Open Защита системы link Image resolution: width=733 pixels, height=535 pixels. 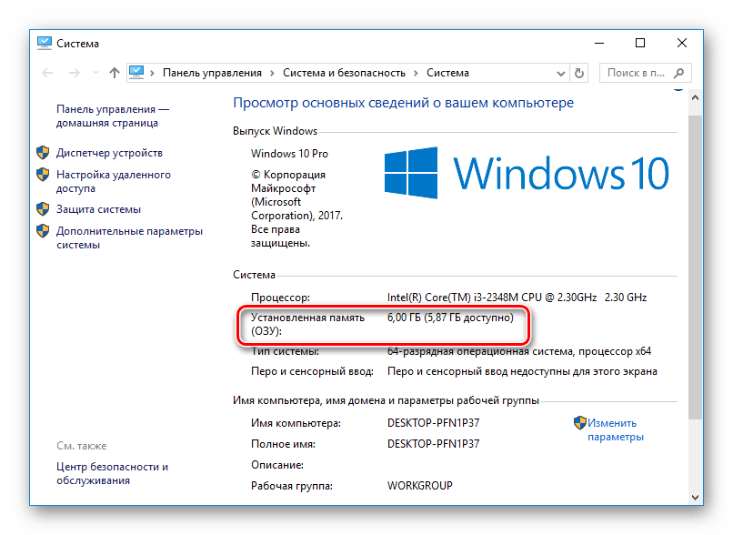[98, 209]
